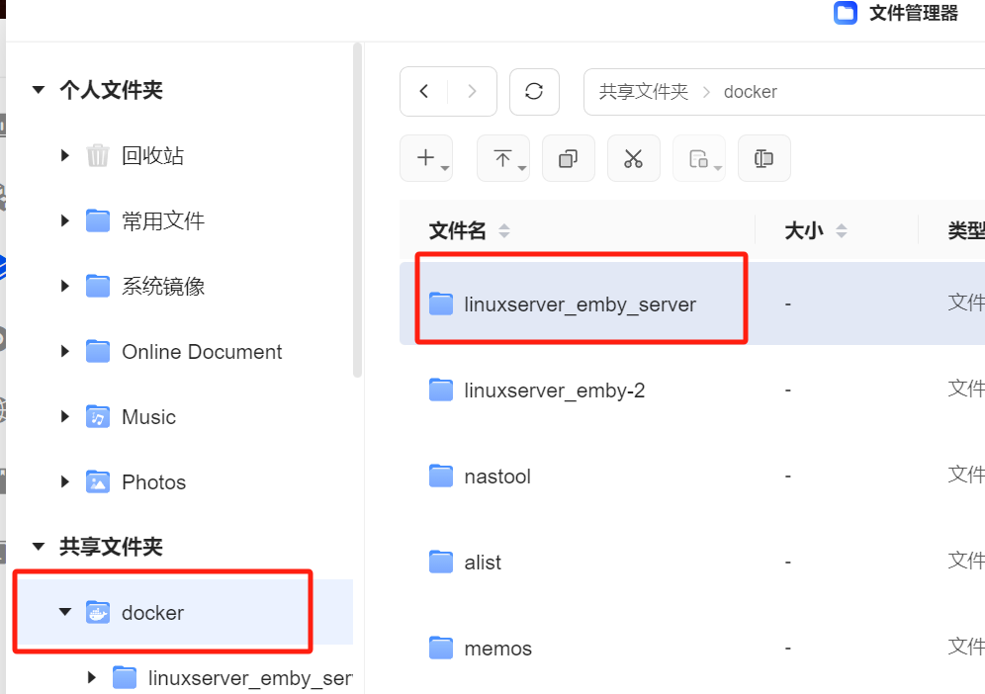This screenshot has width=985, height=694.
Task: Select the linuxserver_emby-2 row name
Action: coord(554,390)
